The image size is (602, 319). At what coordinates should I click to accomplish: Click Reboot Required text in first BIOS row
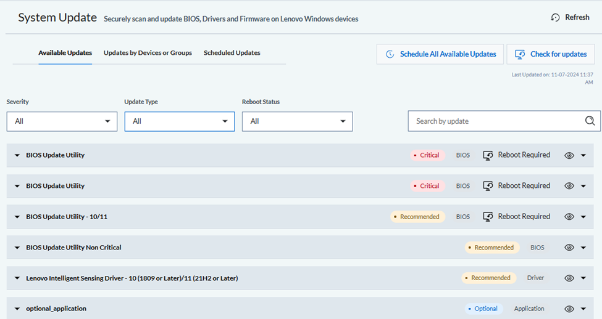click(x=524, y=155)
